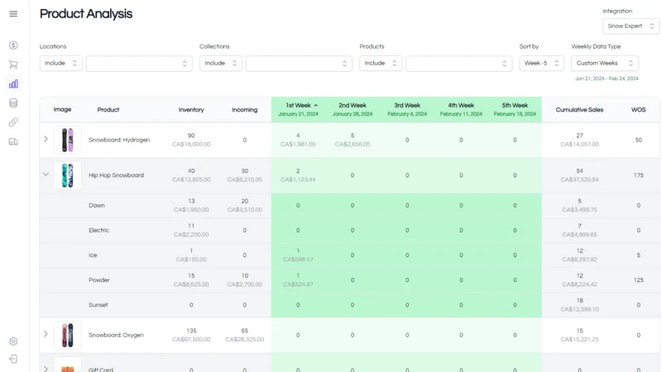Click the WOS value 175
The image size is (662, 372).
coord(638,175)
